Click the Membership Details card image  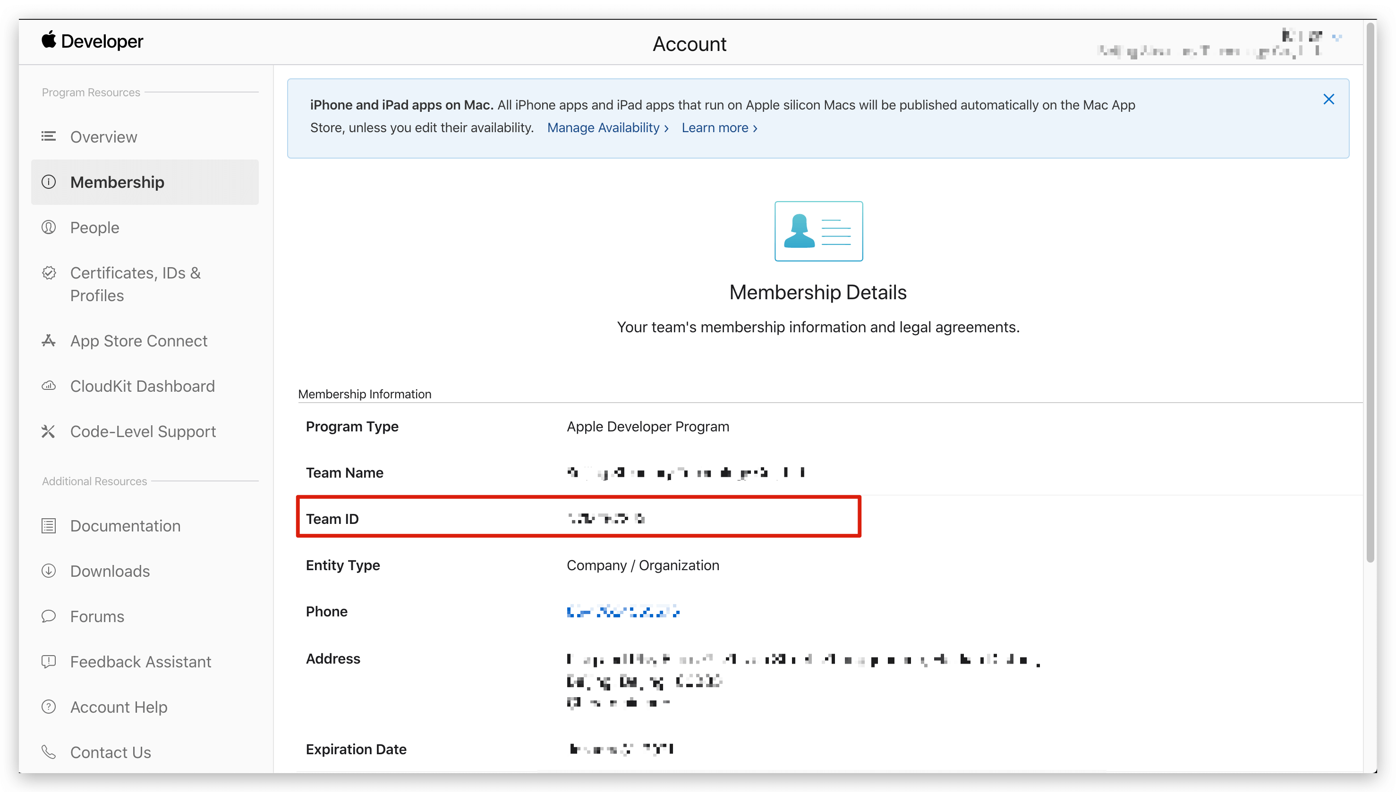818,231
